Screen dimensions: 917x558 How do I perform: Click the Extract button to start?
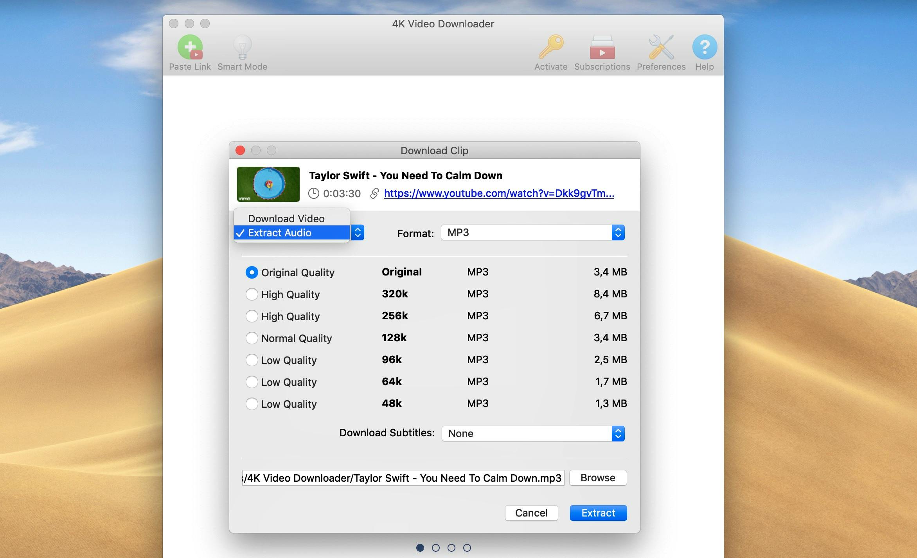597,512
